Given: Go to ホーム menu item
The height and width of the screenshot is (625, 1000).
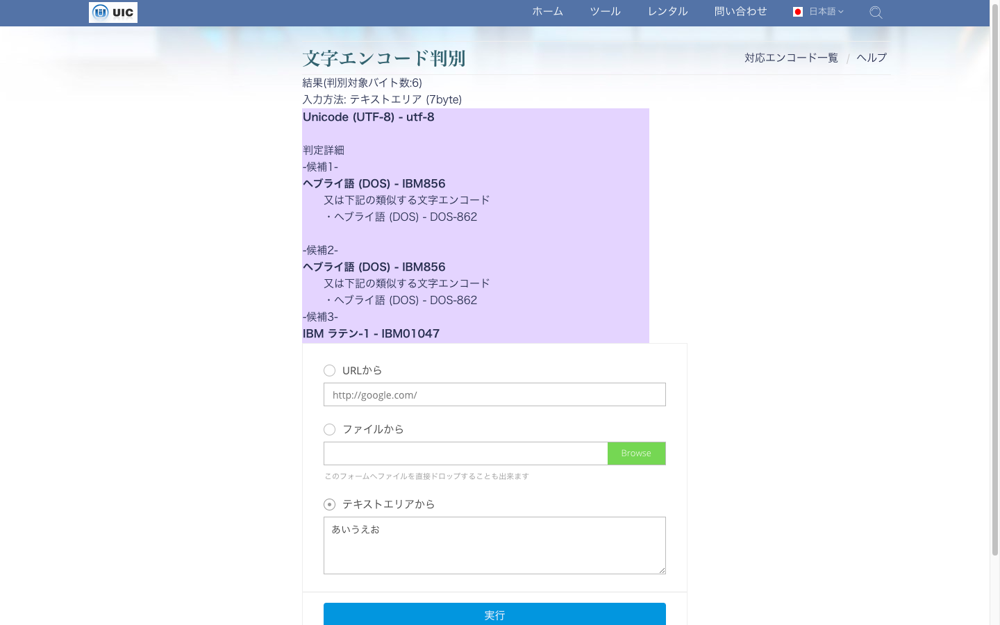Looking at the screenshot, I should [x=547, y=12].
